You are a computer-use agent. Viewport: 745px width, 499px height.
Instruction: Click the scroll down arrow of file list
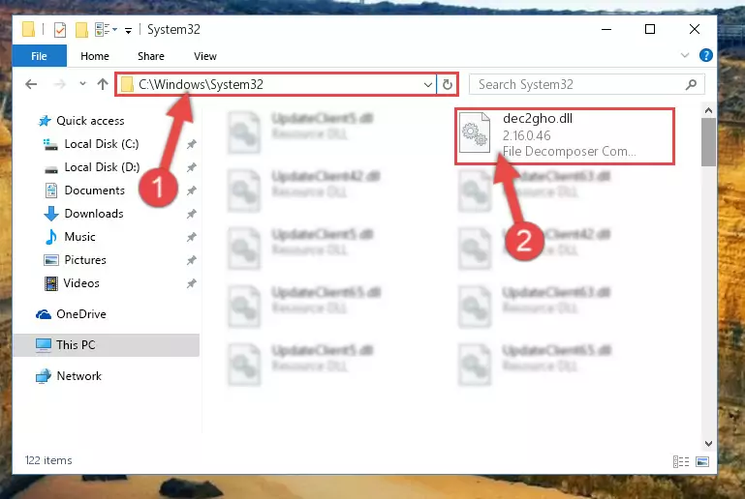coord(708,444)
